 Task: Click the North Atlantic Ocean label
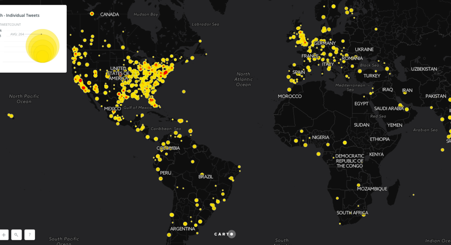243,79
